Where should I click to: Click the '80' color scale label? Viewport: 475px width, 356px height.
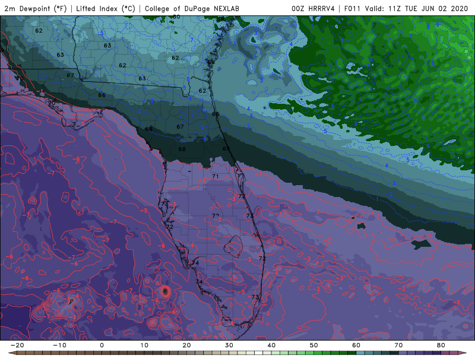pyautogui.click(x=441, y=345)
